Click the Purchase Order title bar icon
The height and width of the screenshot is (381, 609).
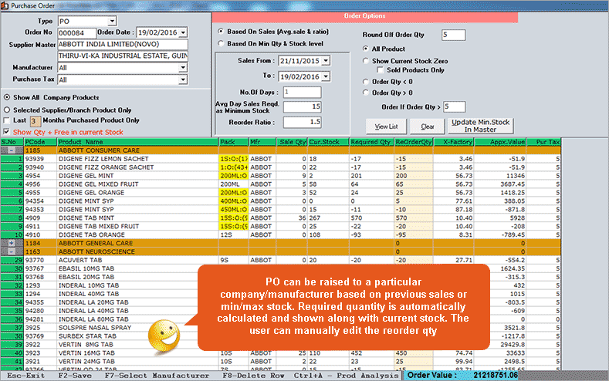click(5, 5)
